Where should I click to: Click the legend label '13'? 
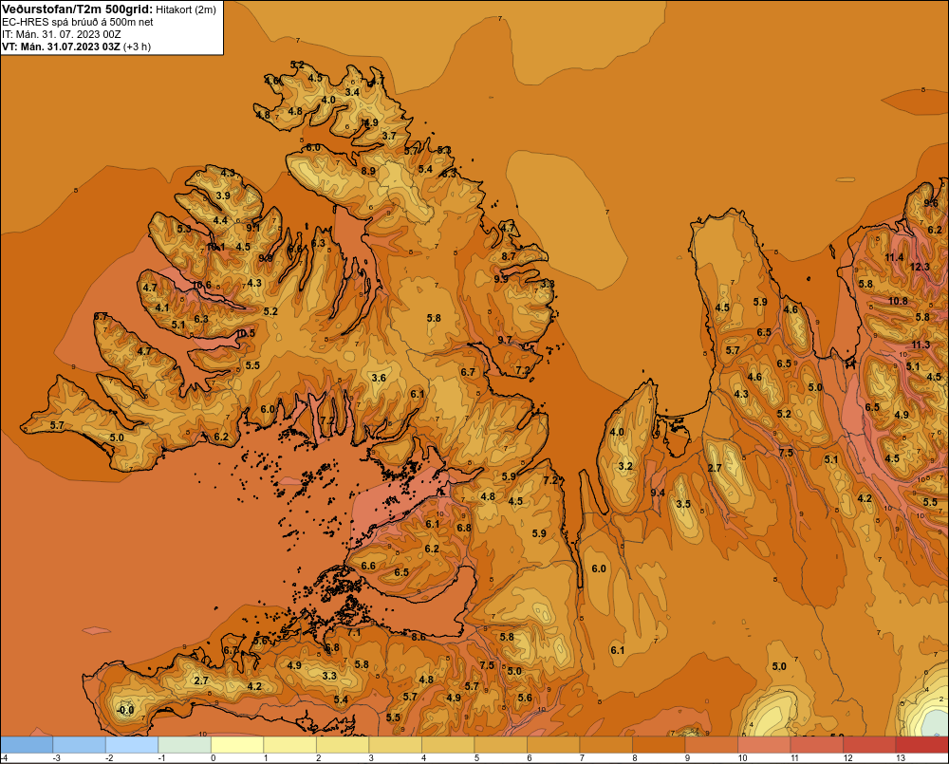901,758
